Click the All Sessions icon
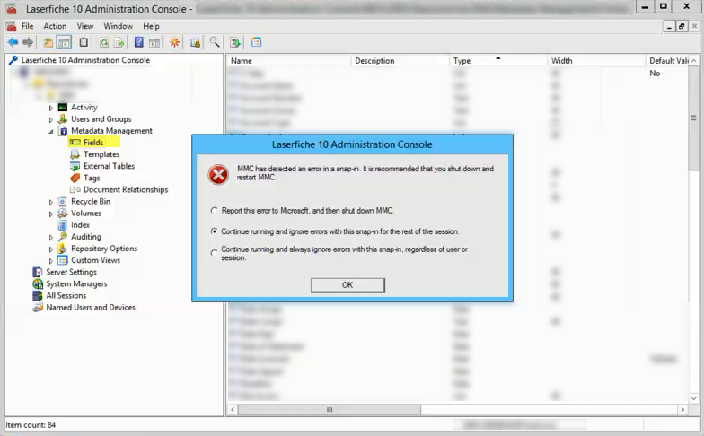 click(38, 296)
